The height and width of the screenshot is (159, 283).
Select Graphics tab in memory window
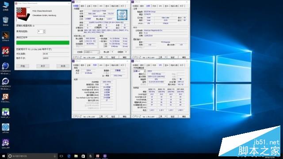coord(107,65)
